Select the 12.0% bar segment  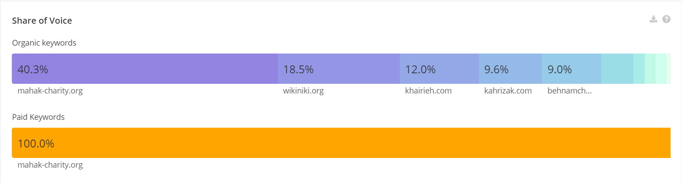[439, 68]
